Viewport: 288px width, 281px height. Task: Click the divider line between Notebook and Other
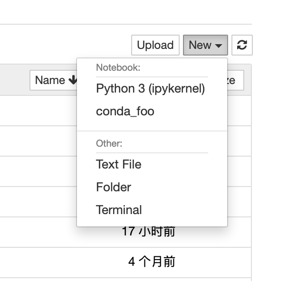[x=152, y=131]
